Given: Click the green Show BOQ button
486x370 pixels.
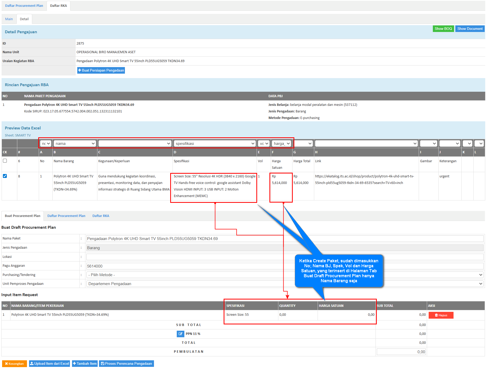Looking at the screenshot, I should pyautogui.click(x=443, y=29).
